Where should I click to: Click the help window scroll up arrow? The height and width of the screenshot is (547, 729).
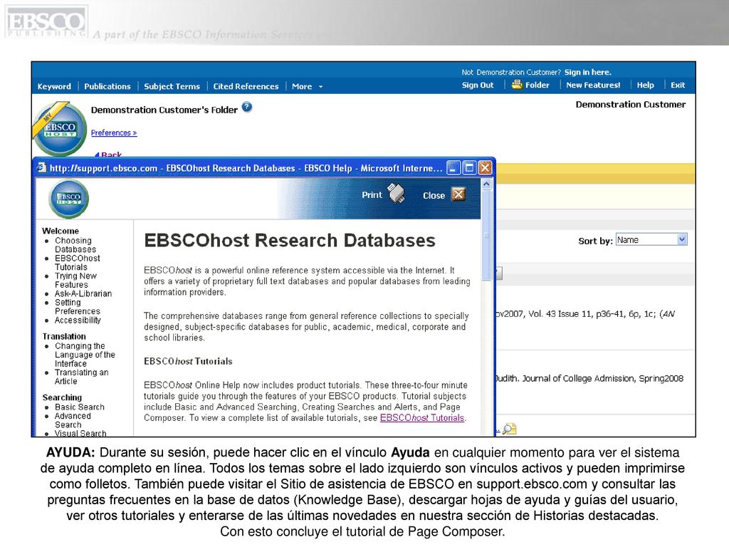pyautogui.click(x=486, y=184)
